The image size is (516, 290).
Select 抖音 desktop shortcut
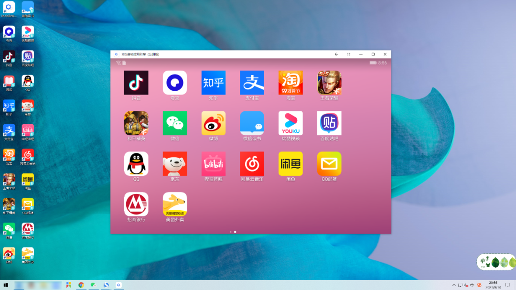tap(9, 59)
